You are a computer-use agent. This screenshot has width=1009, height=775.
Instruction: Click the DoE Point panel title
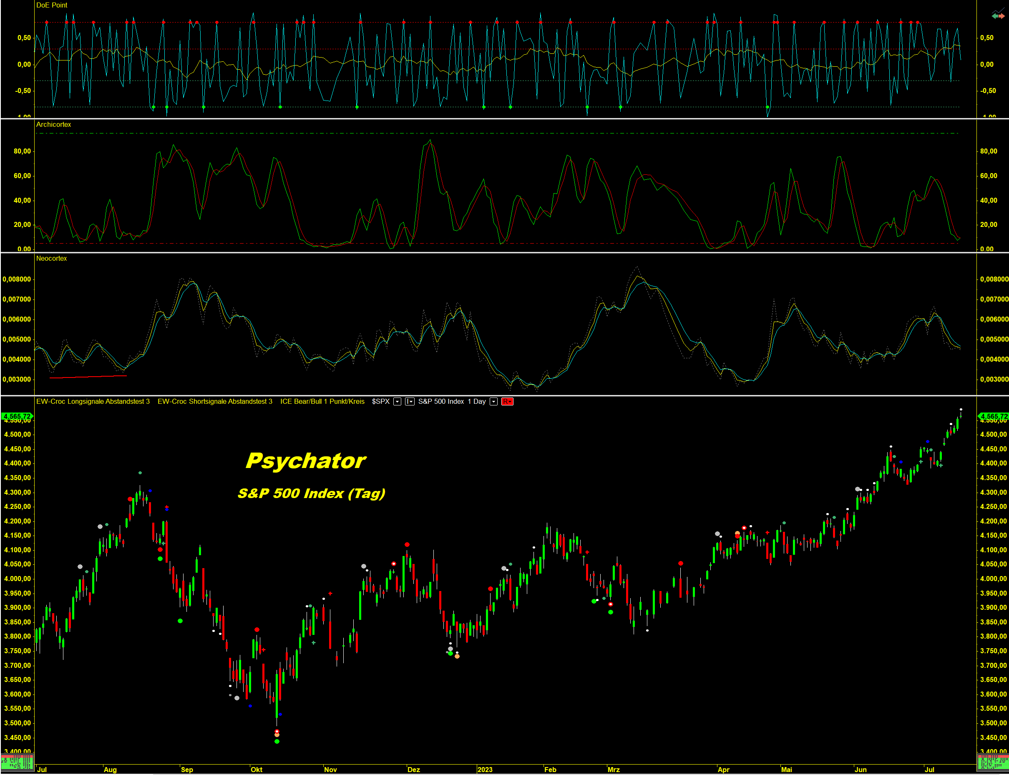coord(52,5)
